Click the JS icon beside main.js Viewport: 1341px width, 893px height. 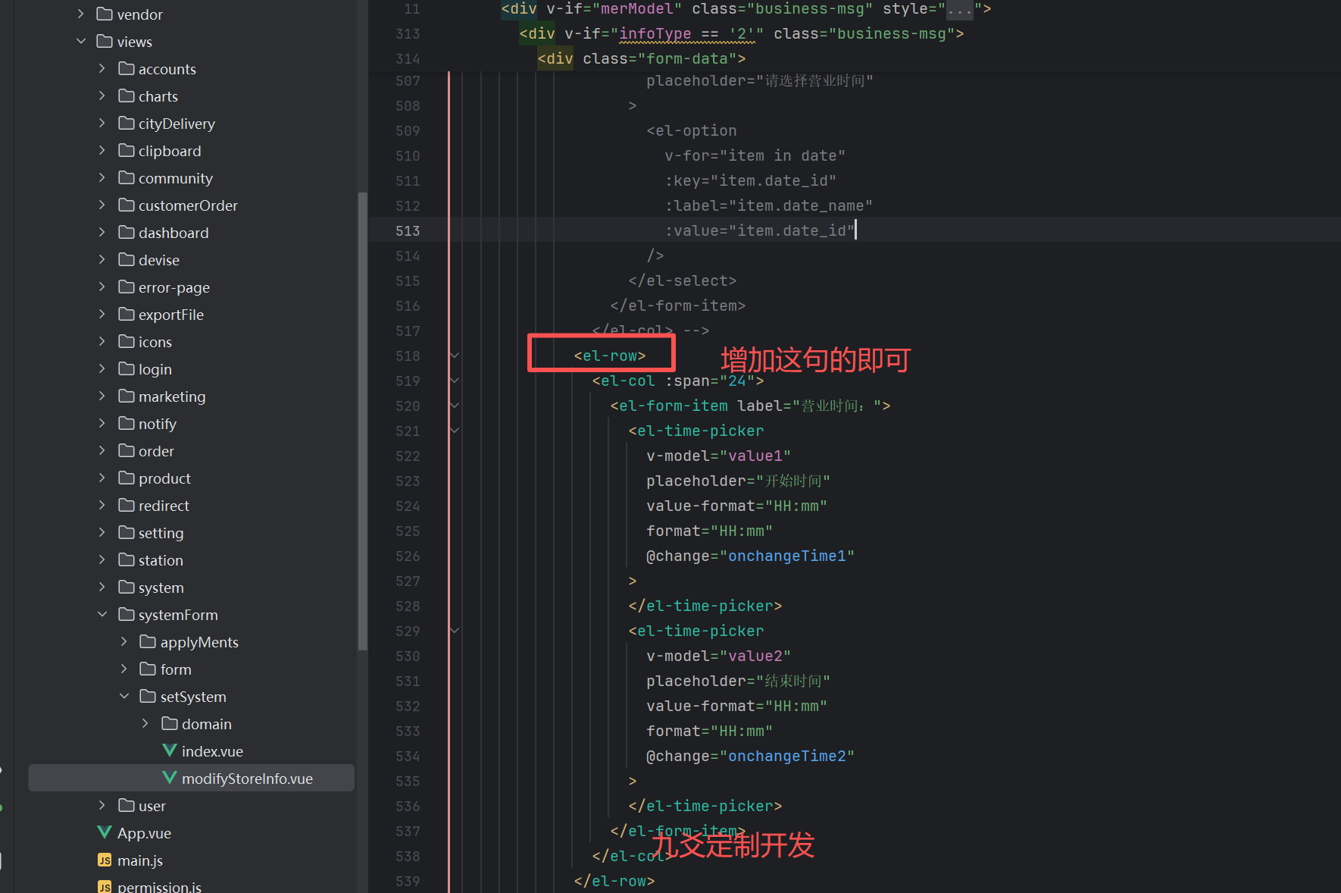click(105, 860)
